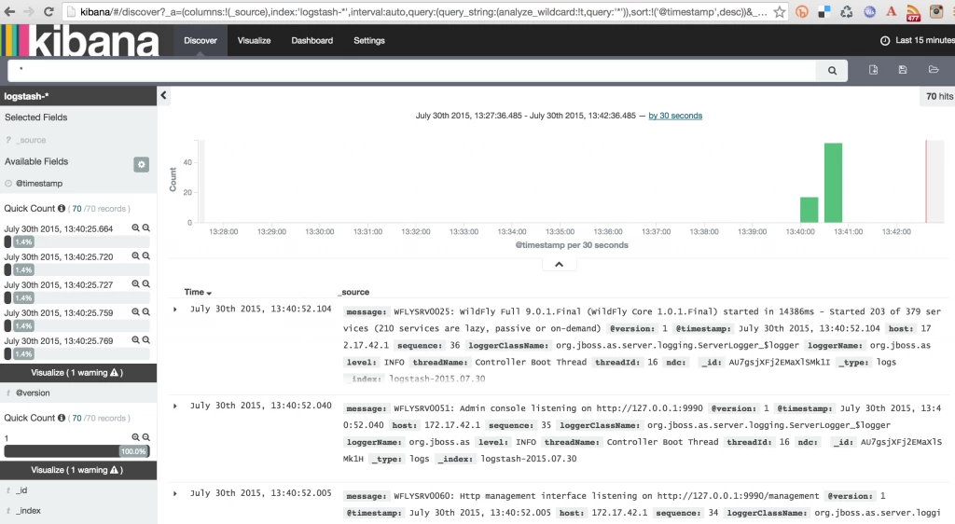Open the Dashboard tab
955x524 pixels.
pyautogui.click(x=311, y=40)
